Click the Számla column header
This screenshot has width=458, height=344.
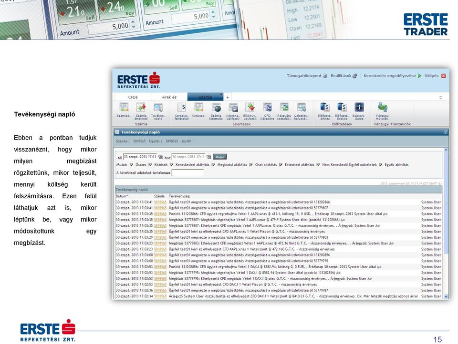point(159,196)
